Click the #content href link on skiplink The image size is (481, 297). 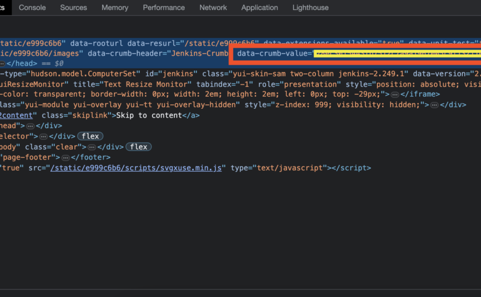coord(18,115)
